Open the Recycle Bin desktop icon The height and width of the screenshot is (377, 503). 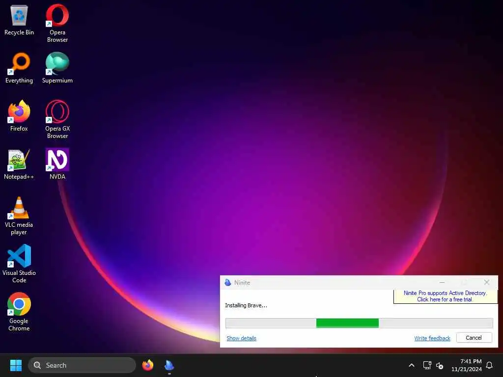click(x=19, y=20)
